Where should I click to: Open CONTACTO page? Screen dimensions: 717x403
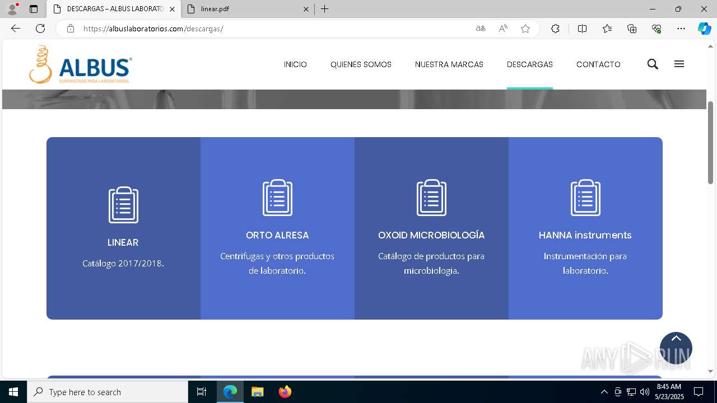click(x=598, y=64)
